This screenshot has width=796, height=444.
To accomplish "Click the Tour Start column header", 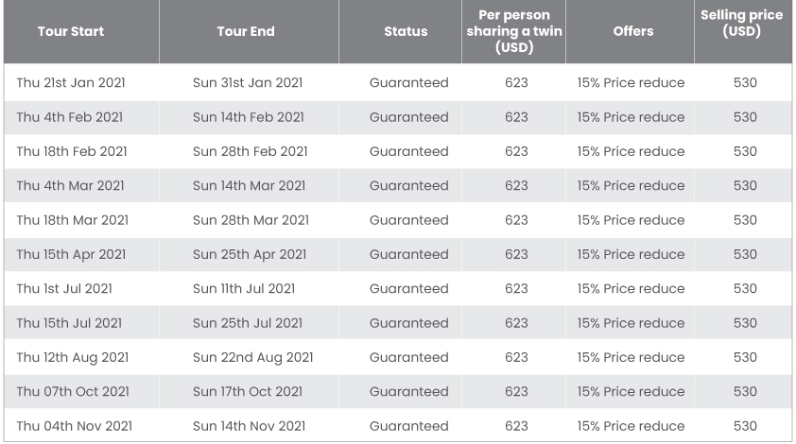I will point(71,31).
